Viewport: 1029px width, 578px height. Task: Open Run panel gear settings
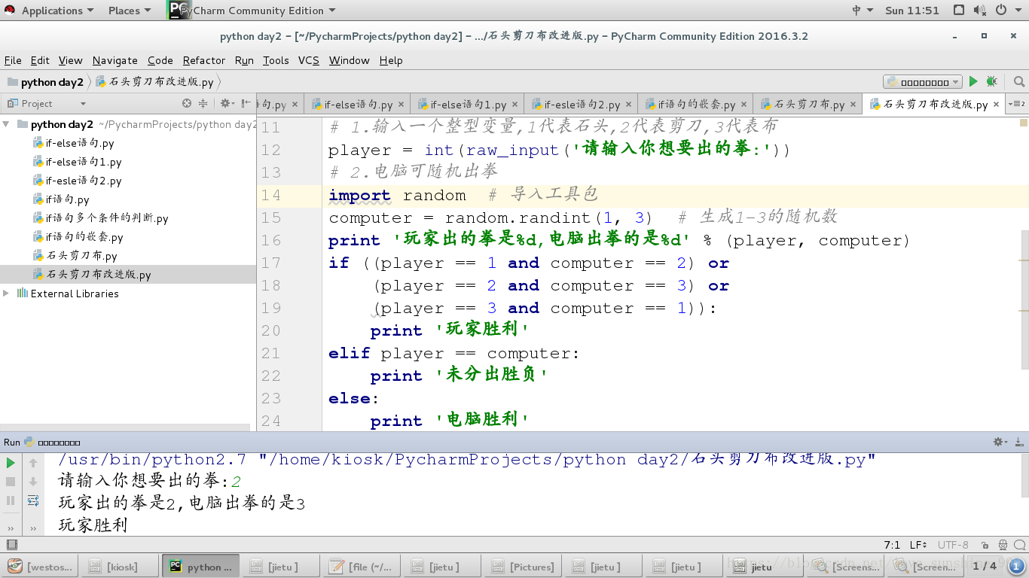1000,442
